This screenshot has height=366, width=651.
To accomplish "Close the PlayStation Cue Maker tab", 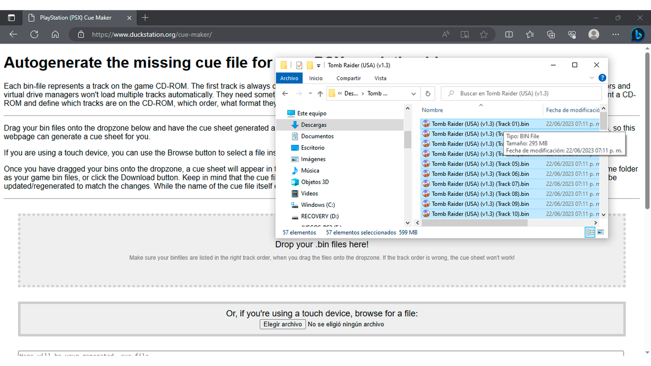I will [129, 18].
